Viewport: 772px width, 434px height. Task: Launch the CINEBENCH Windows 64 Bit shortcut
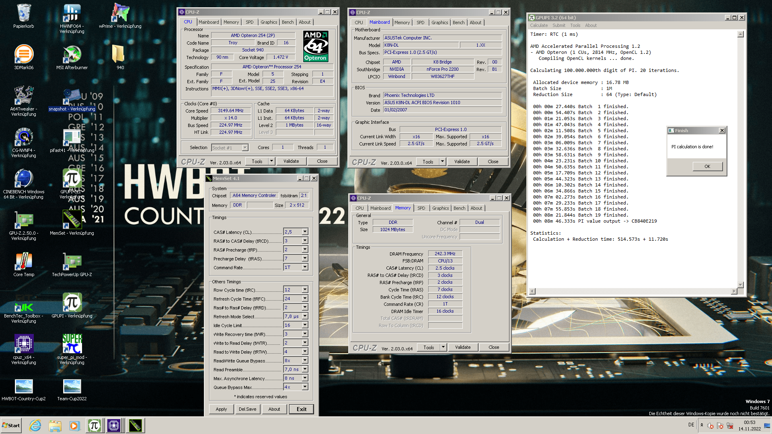pyautogui.click(x=24, y=183)
